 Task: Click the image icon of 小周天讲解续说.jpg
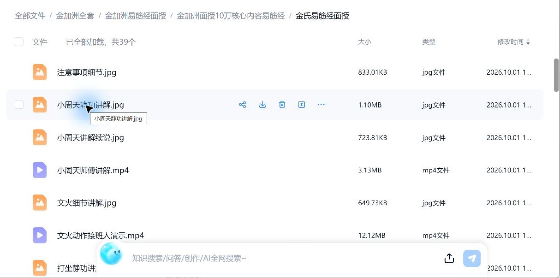pyautogui.click(x=40, y=137)
